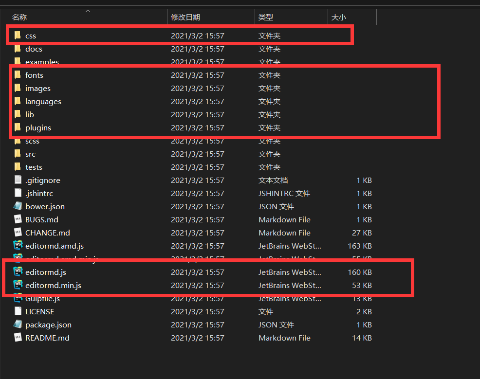Click the 27 KB size of CHANGE.md
This screenshot has height=379, width=480.
pos(362,233)
